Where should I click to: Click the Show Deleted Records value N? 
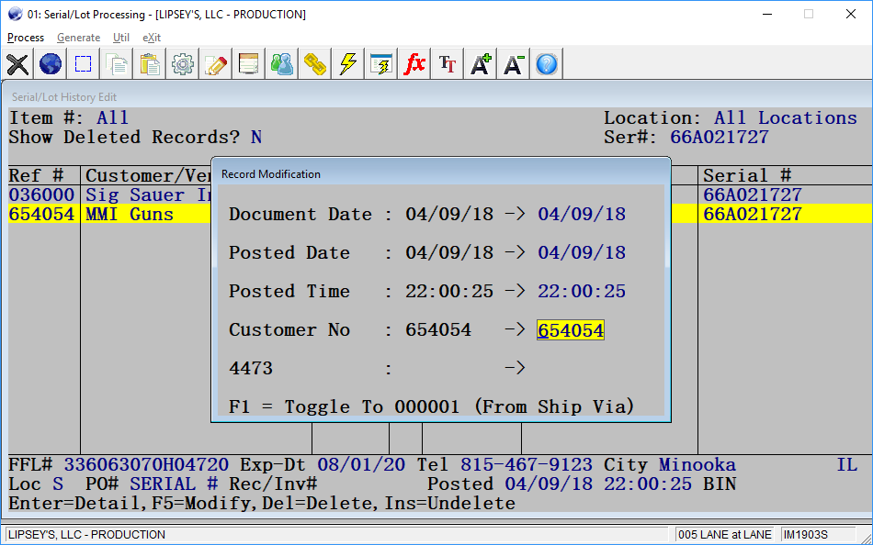[256, 138]
